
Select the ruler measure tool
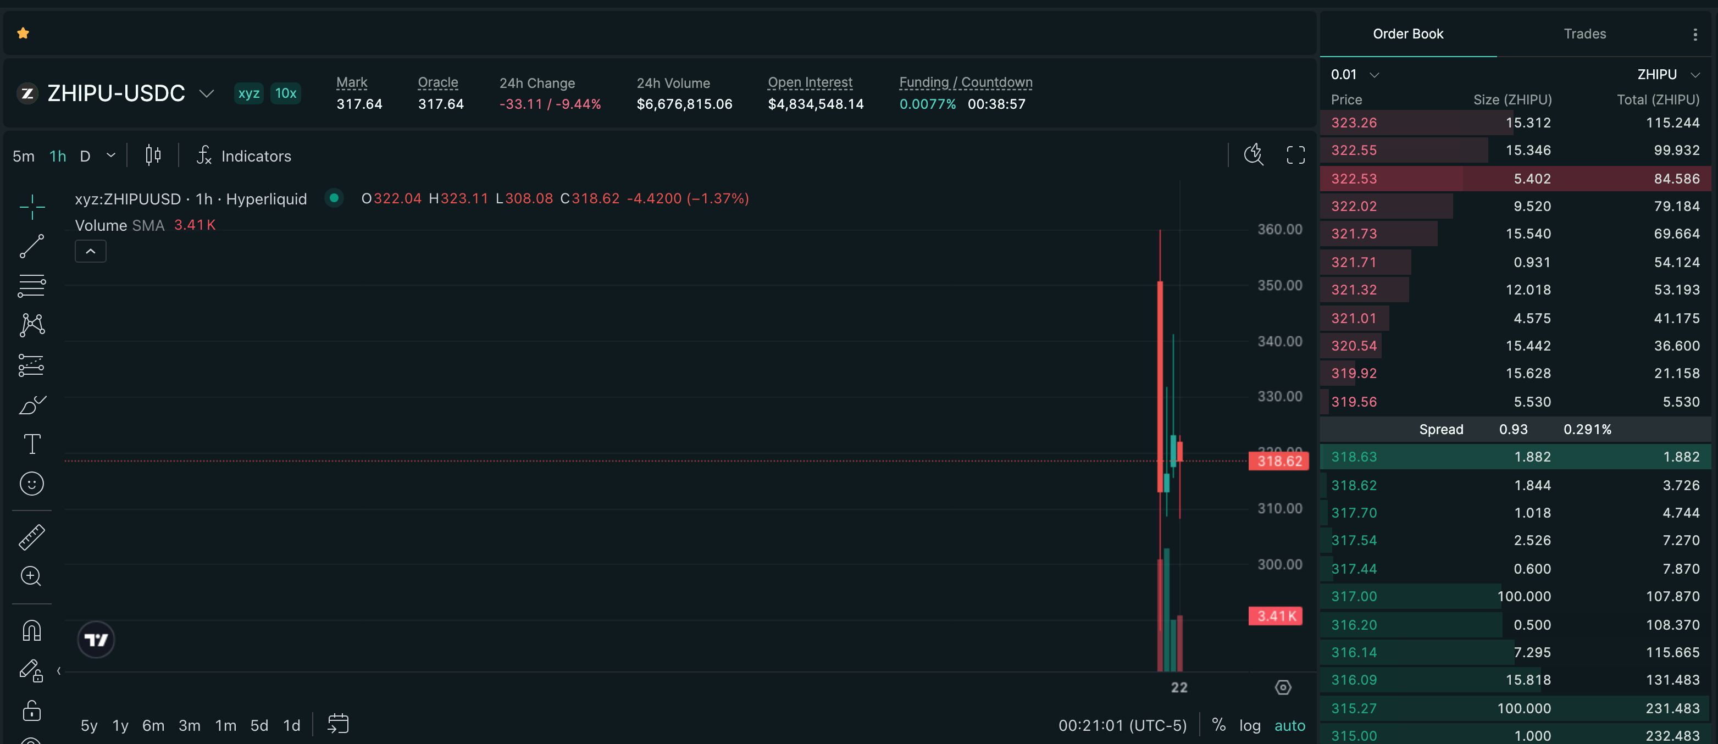click(32, 537)
